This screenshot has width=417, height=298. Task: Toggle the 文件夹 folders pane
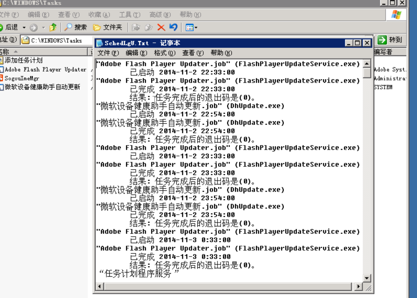click(107, 27)
